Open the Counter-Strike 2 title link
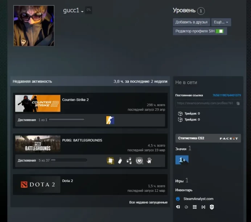This screenshot has height=222, width=251. [75, 100]
